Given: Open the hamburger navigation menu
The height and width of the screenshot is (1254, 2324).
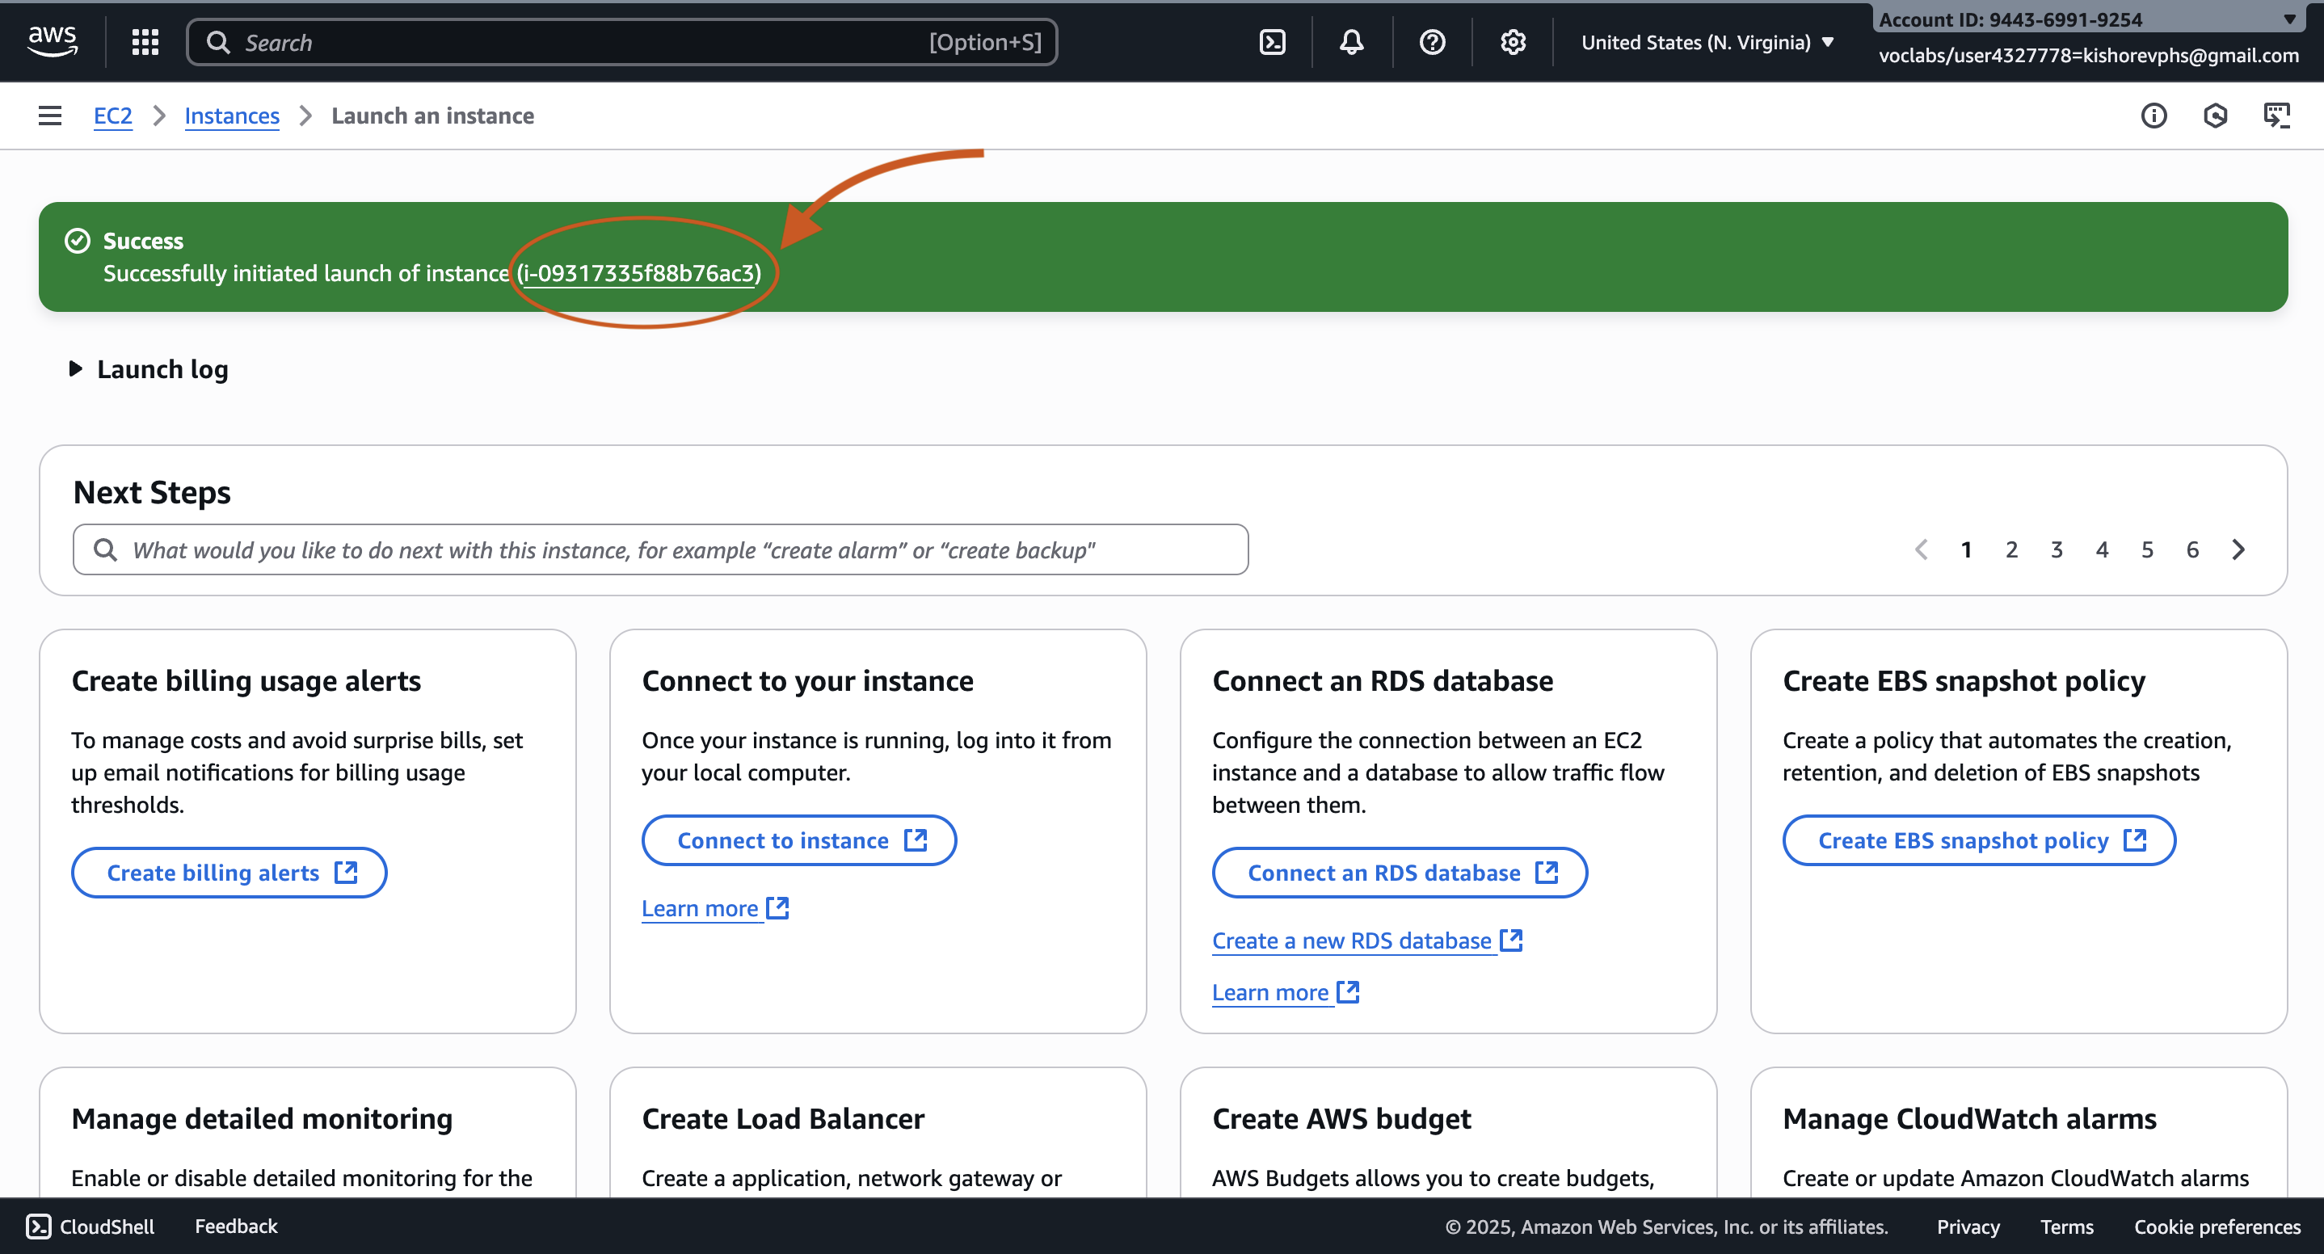Looking at the screenshot, I should pyautogui.click(x=48, y=116).
